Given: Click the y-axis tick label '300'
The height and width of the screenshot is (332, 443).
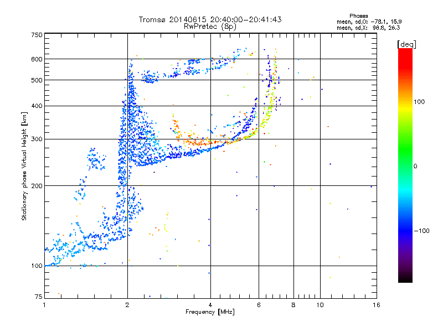Looking at the screenshot, I should pyautogui.click(x=37, y=139).
